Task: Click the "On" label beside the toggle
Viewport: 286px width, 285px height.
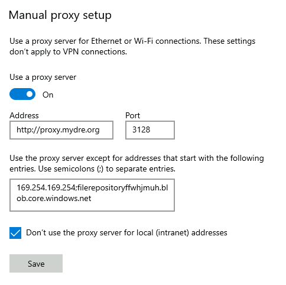Action: coord(48,95)
